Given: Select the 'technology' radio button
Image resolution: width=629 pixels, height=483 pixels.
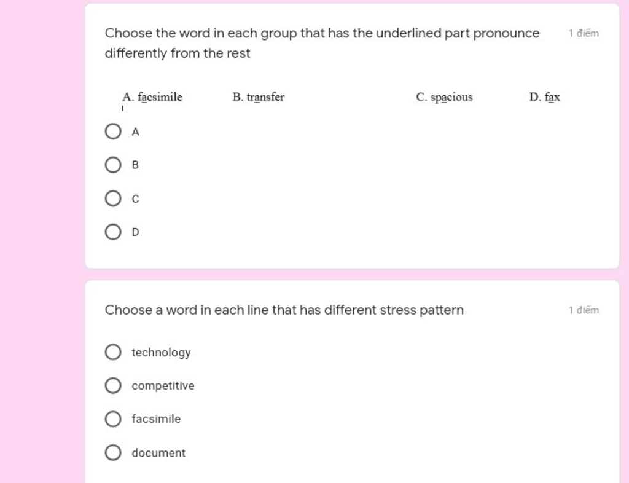Looking at the screenshot, I should 113,352.
